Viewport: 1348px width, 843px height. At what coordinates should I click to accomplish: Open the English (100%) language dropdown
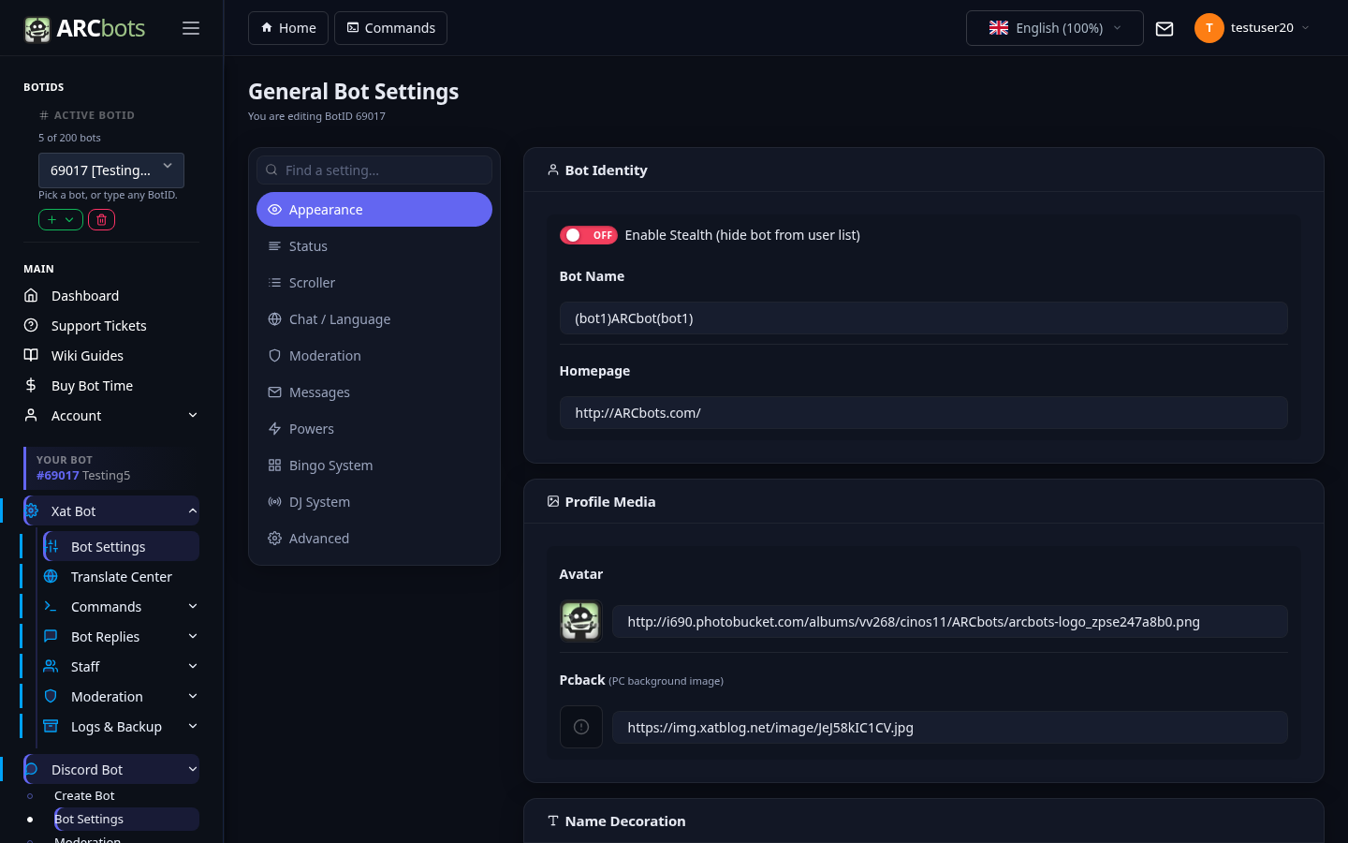1054,28
